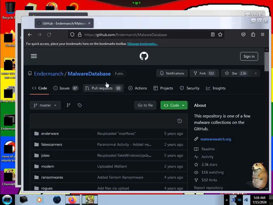Open the Endermanch owner link
Image resolution: width=273 pixels, height=205 pixels.
(49, 74)
